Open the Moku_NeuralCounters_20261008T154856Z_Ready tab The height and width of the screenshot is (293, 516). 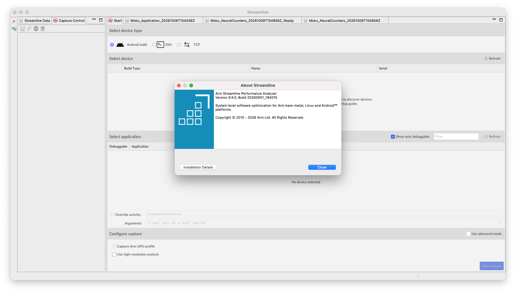tap(252, 21)
